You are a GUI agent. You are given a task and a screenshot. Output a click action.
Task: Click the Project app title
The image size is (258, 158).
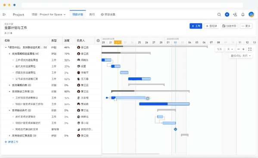pos(19,15)
